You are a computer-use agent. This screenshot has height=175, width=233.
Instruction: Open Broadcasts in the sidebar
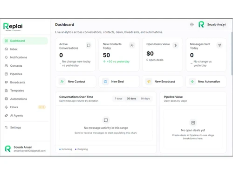click(x=25, y=82)
